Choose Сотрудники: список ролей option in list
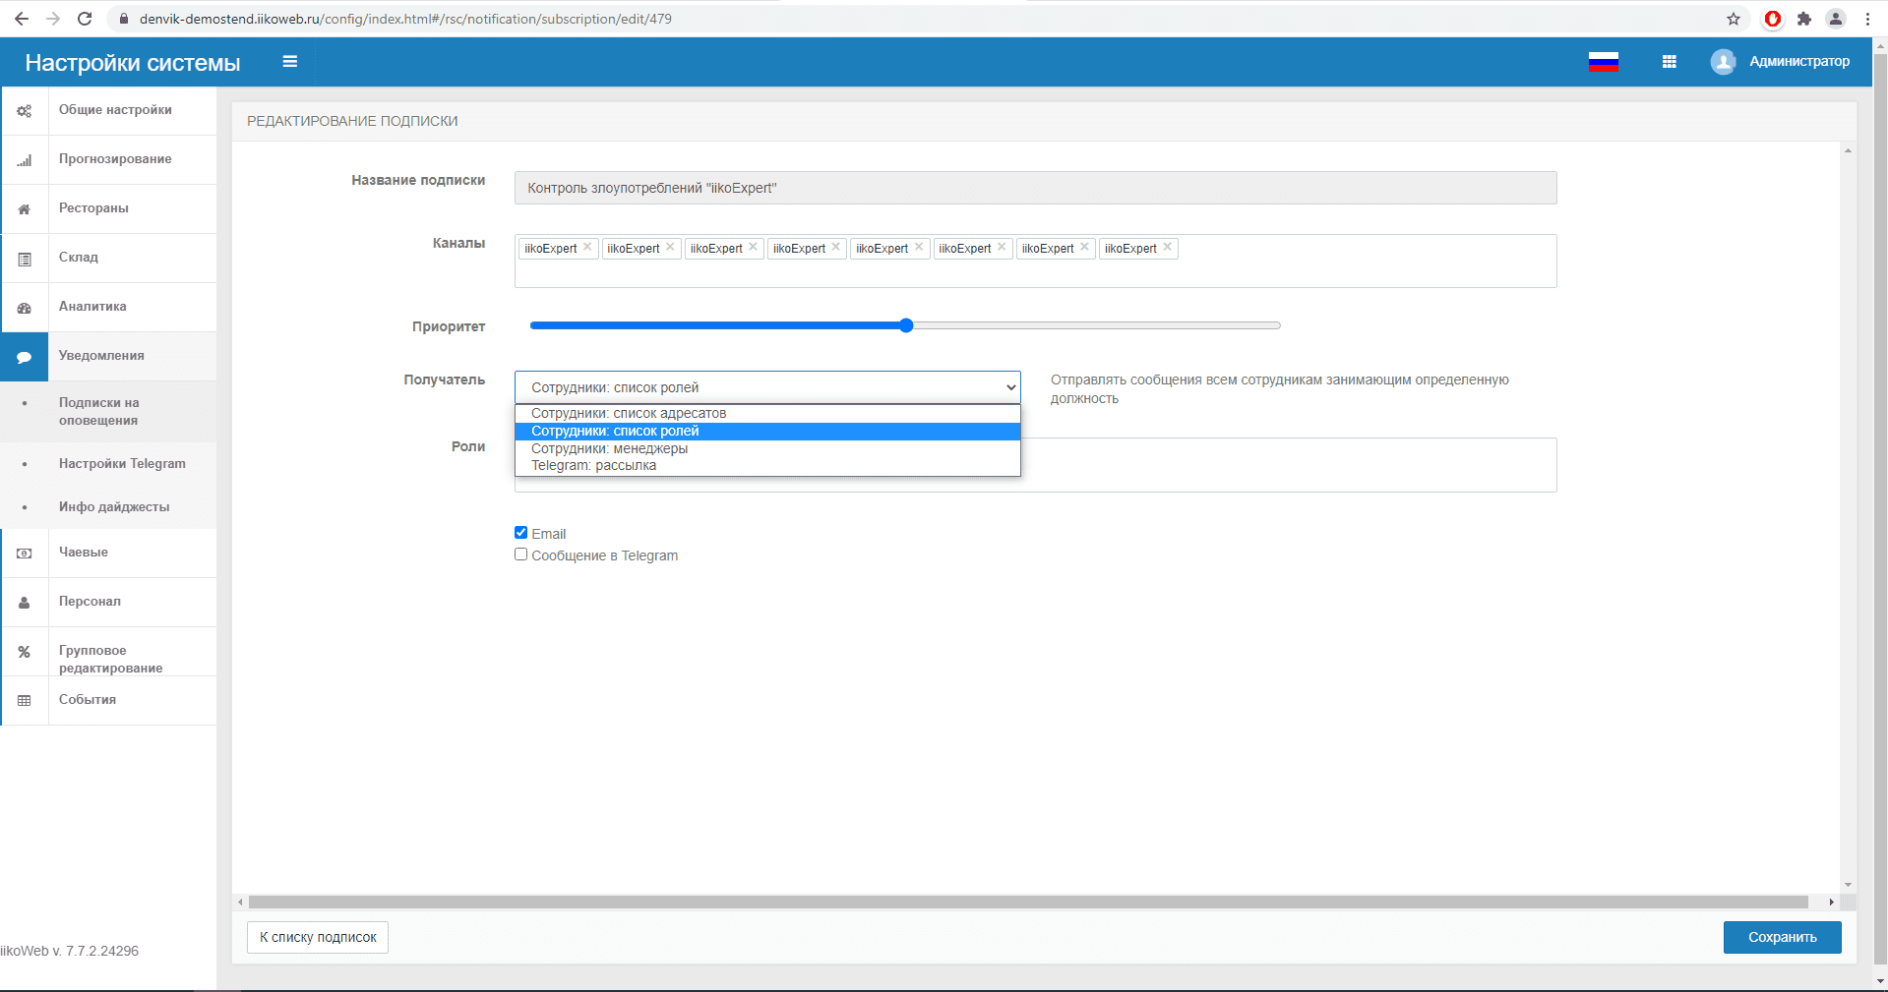Viewport: 1888px width, 992px height. coord(767,432)
